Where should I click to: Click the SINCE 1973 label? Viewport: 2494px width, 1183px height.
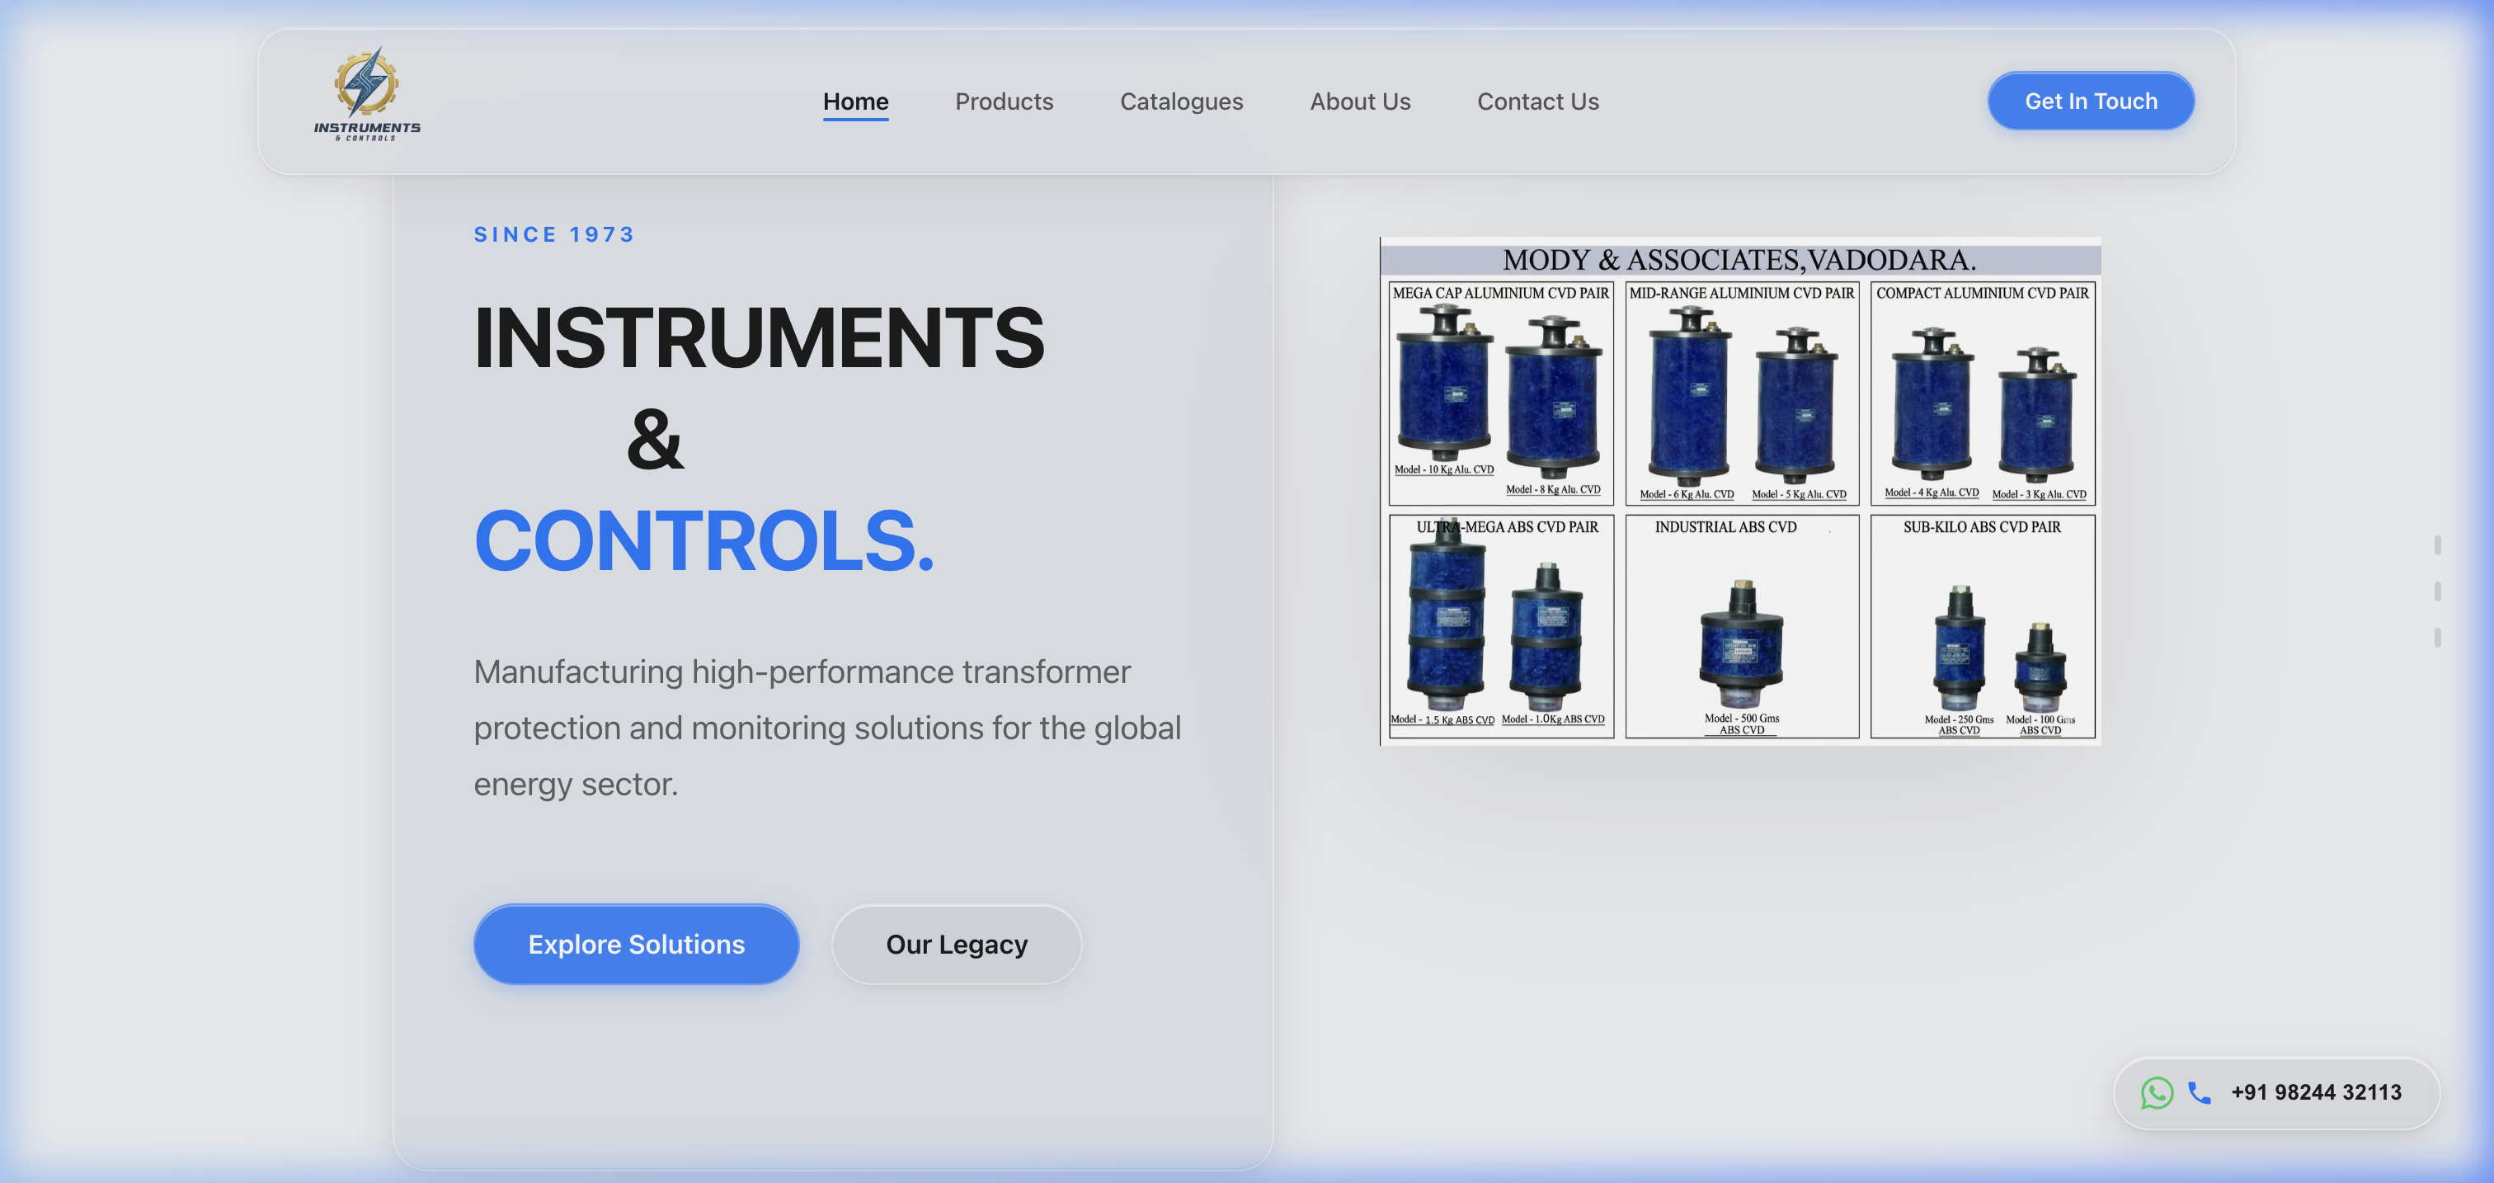(x=553, y=234)
